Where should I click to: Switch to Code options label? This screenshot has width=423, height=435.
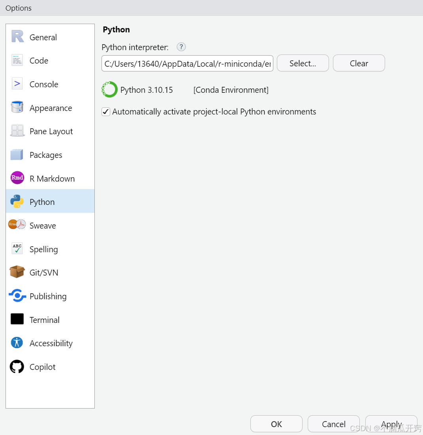pos(39,61)
